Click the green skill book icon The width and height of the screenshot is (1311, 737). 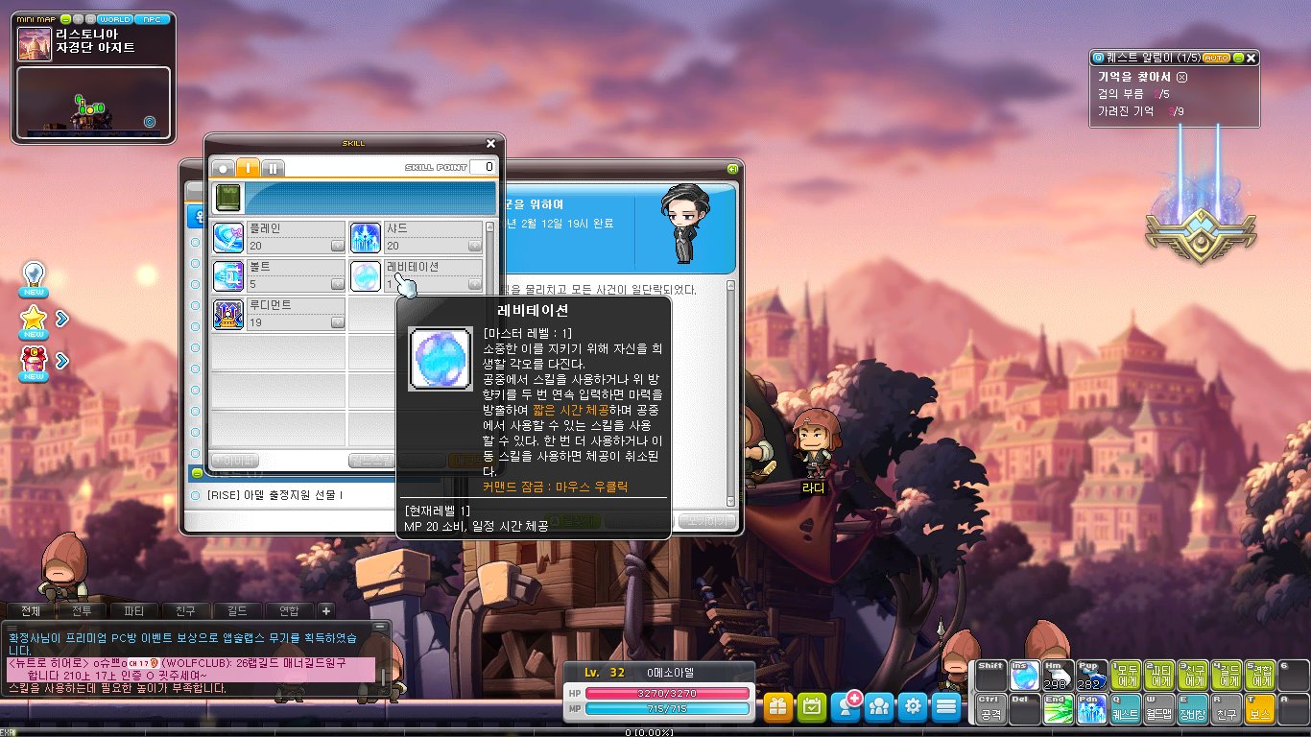point(227,198)
